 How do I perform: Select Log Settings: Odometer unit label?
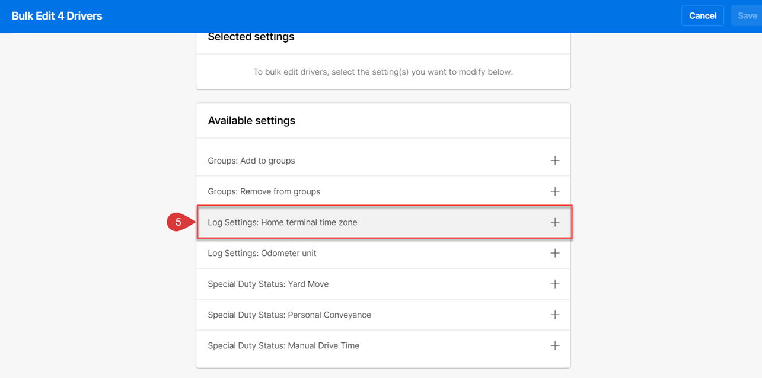point(262,253)
